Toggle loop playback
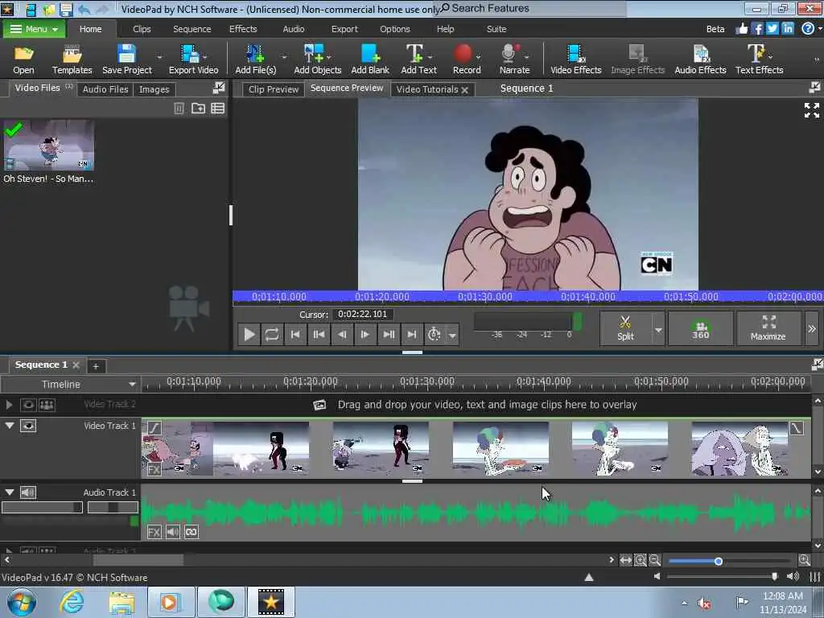Image resolution: width=824 pixels, height=618 pixels. (272, 334)
